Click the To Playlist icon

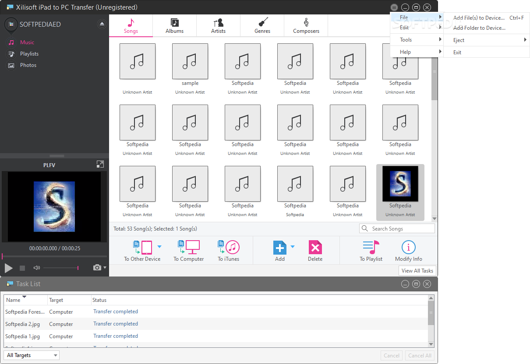371,248
